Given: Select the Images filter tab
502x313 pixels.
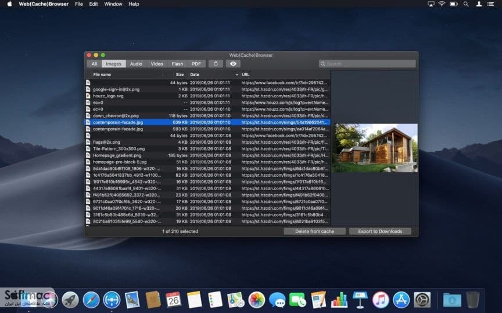Looking at the screenshot, I should tap(114, 64).
